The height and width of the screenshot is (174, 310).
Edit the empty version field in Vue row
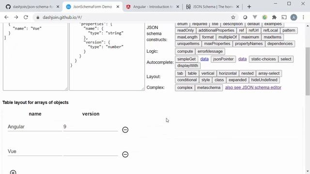tap(91, 151)
